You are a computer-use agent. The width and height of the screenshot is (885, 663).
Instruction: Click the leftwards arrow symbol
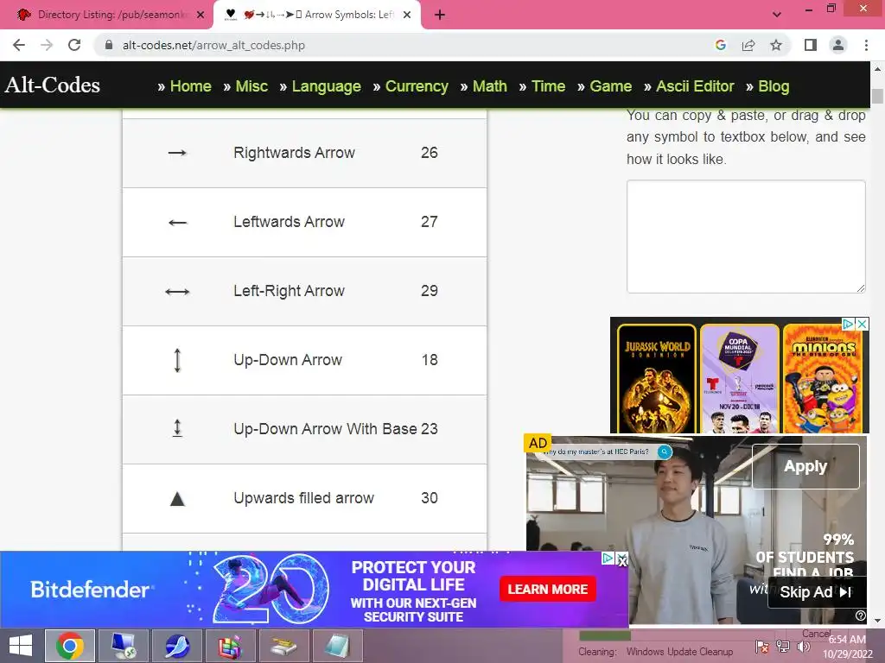point(177,223)
